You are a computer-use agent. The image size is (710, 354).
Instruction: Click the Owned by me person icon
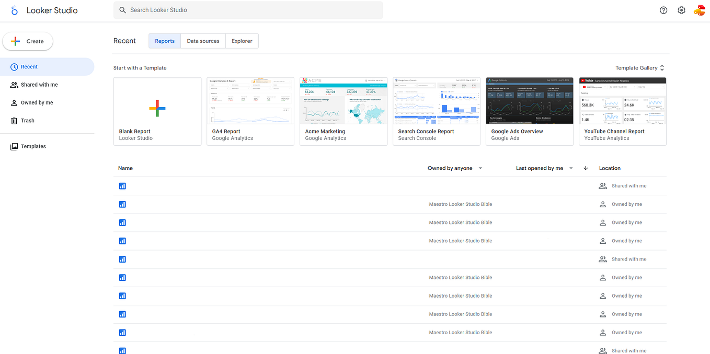click(13, 102)
